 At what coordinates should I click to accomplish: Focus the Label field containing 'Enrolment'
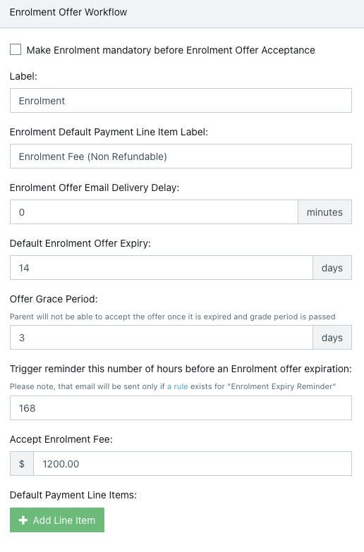coord(181,101)
